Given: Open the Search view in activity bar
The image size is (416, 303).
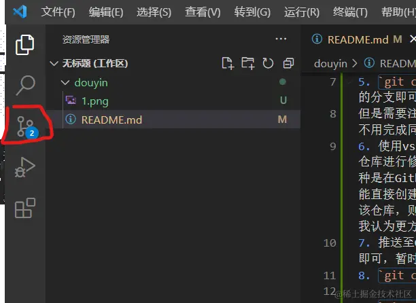Looking at the screenshot, I should click(x=25, y=86).
